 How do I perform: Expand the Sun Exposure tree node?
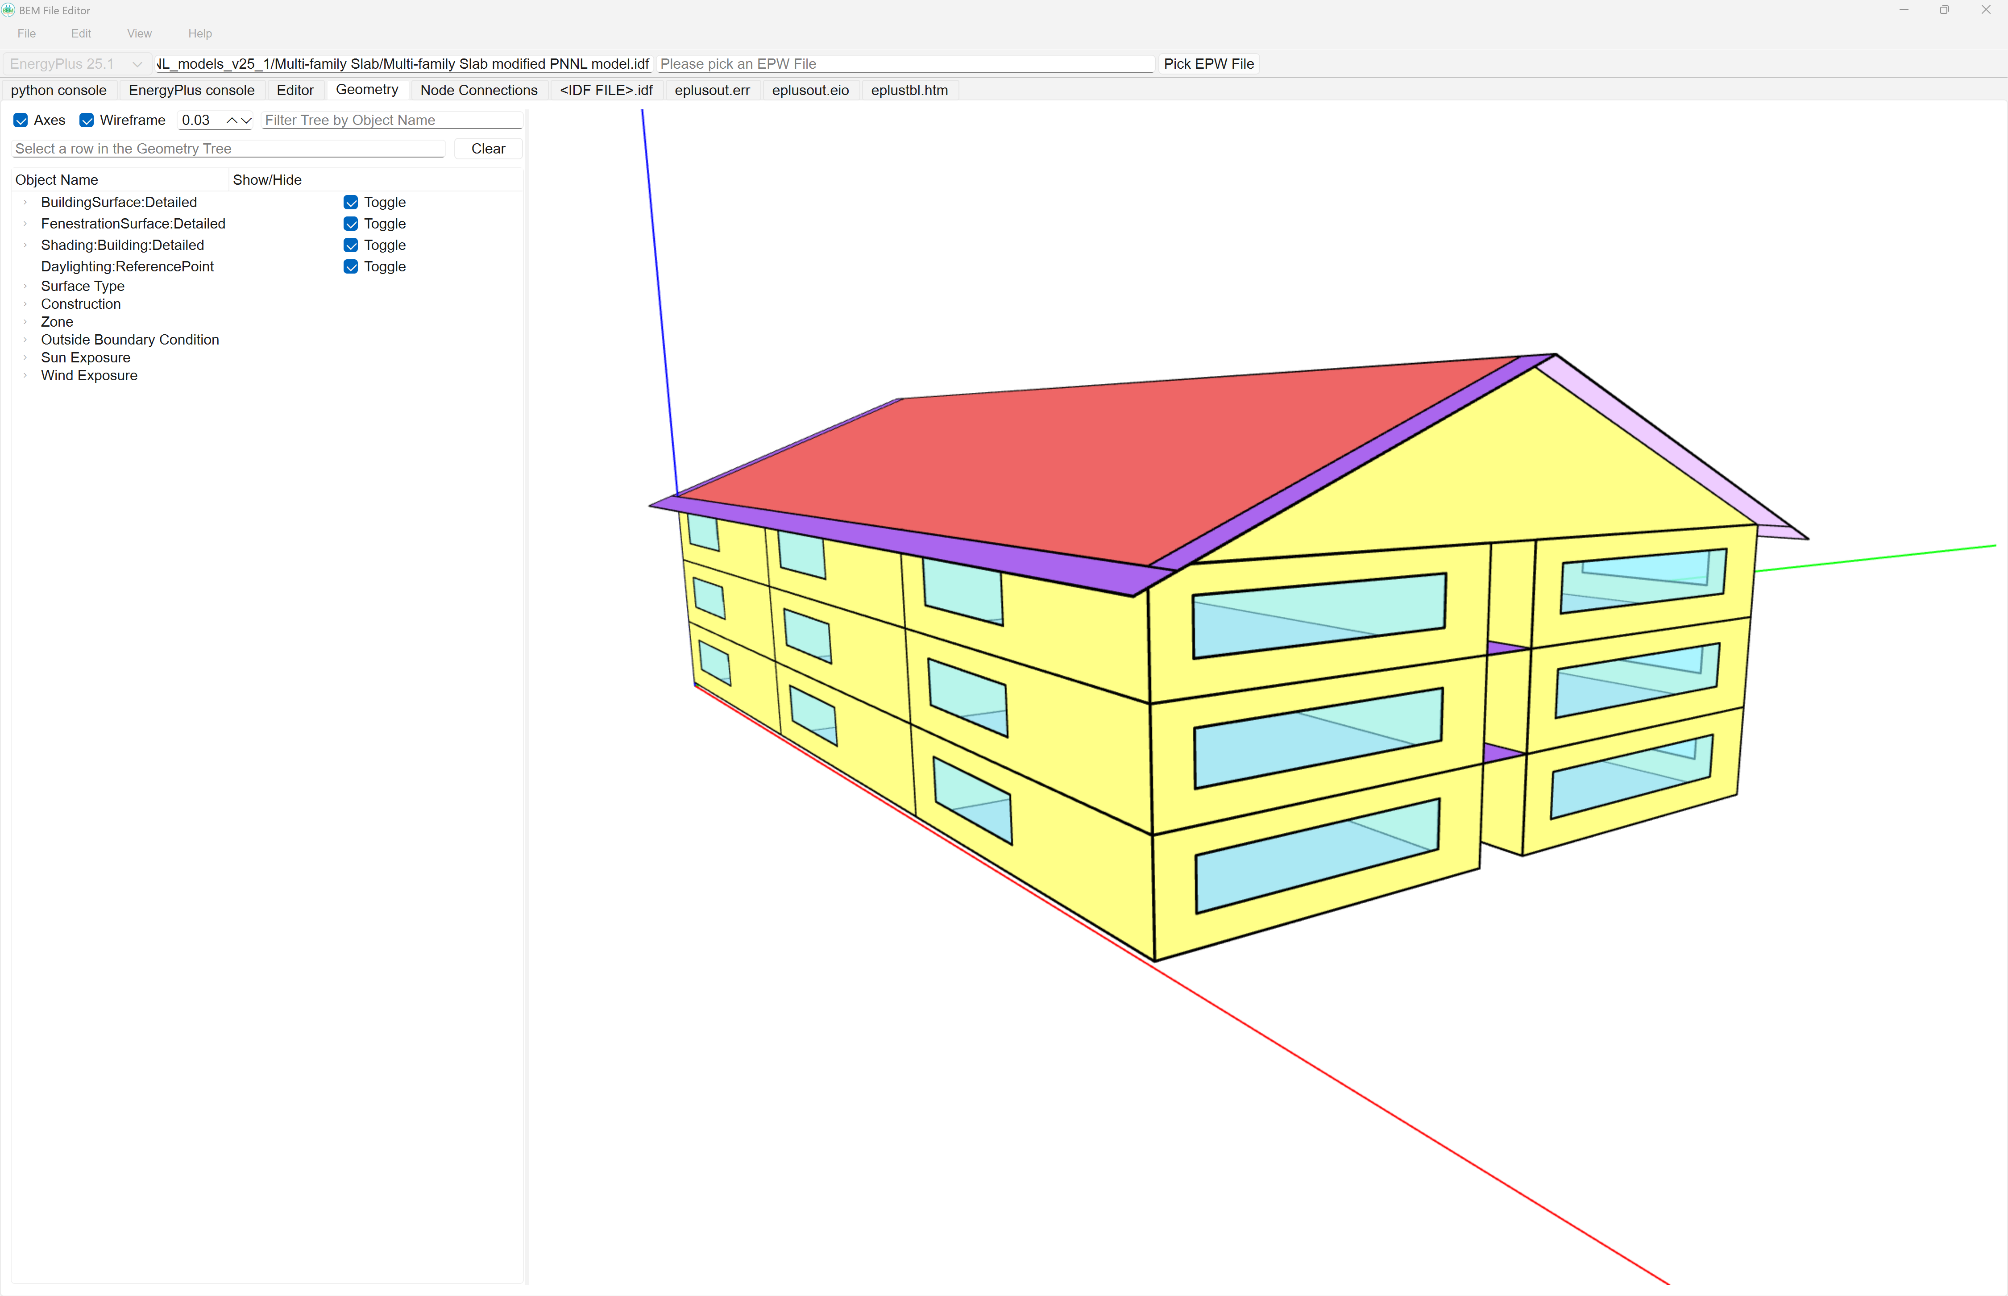coord(25,357)
